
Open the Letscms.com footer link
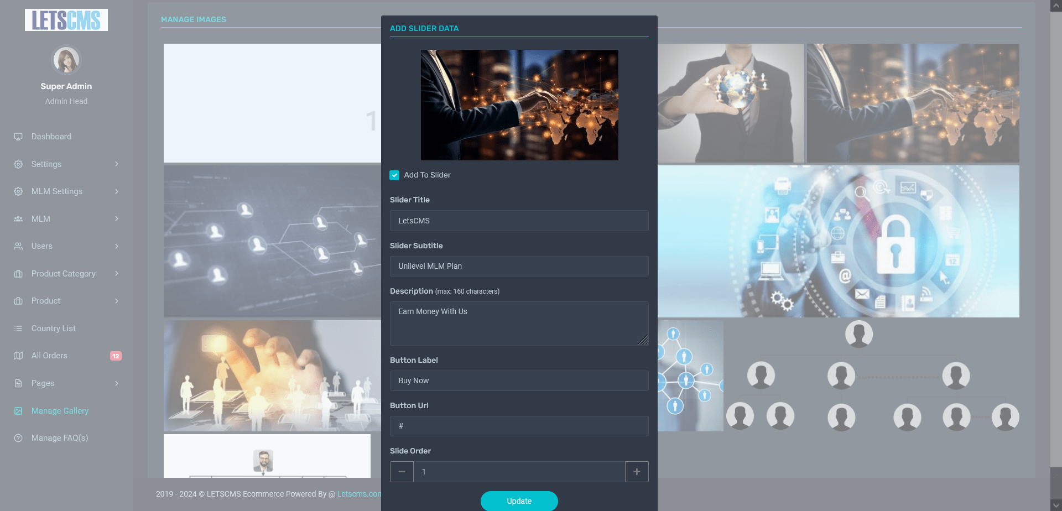click(x=359, y=494)
